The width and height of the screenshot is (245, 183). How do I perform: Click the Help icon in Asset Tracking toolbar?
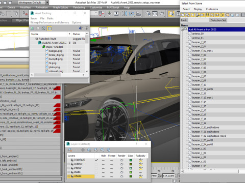(x=86, y=28)
